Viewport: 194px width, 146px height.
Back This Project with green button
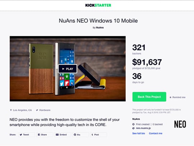click(x=149, y=97)
